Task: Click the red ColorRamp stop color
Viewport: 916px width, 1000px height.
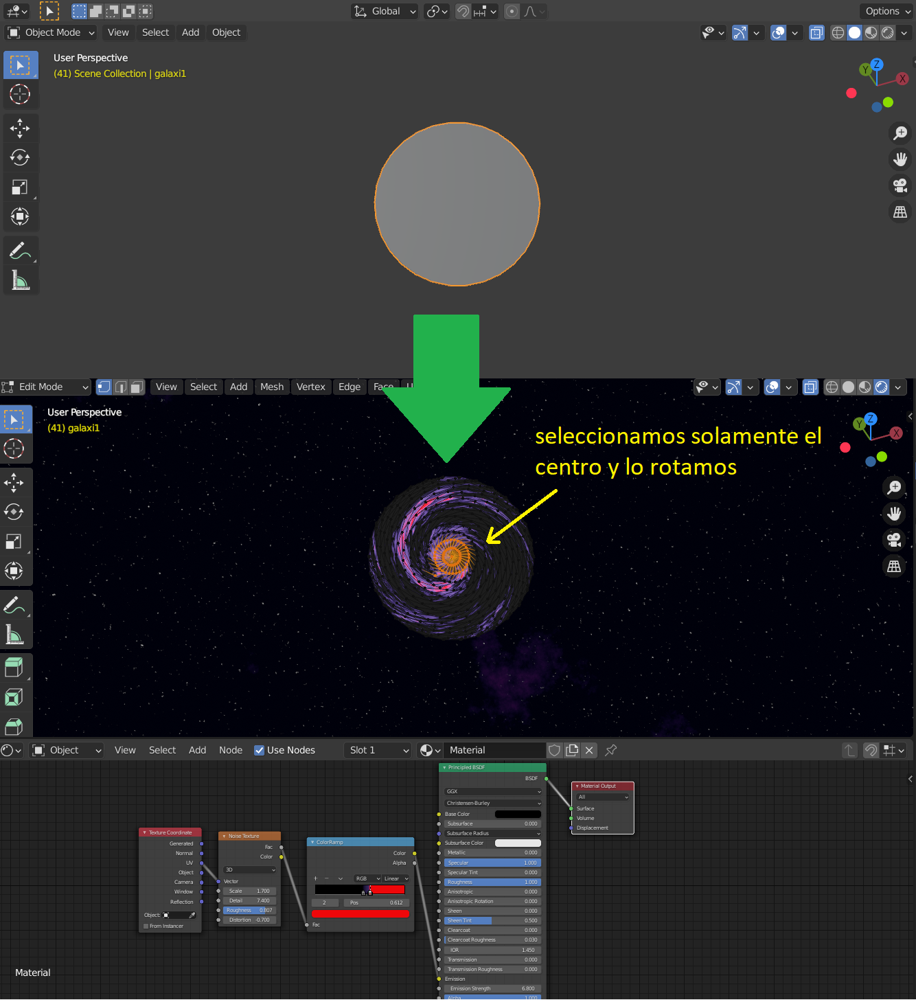Action: click(x=360, y=914)
